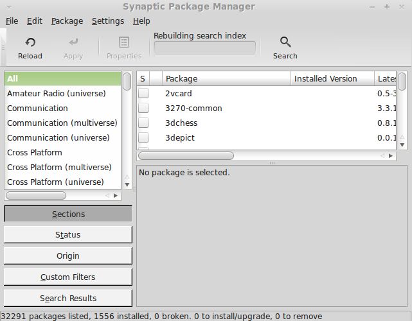
Task: Click the 2vcard package name
Action: pos(179,94)
